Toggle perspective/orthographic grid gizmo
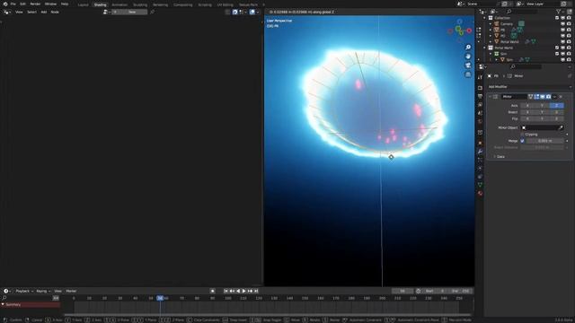The width and height of the screenshot is (575, 323). (x=468, y=74)
